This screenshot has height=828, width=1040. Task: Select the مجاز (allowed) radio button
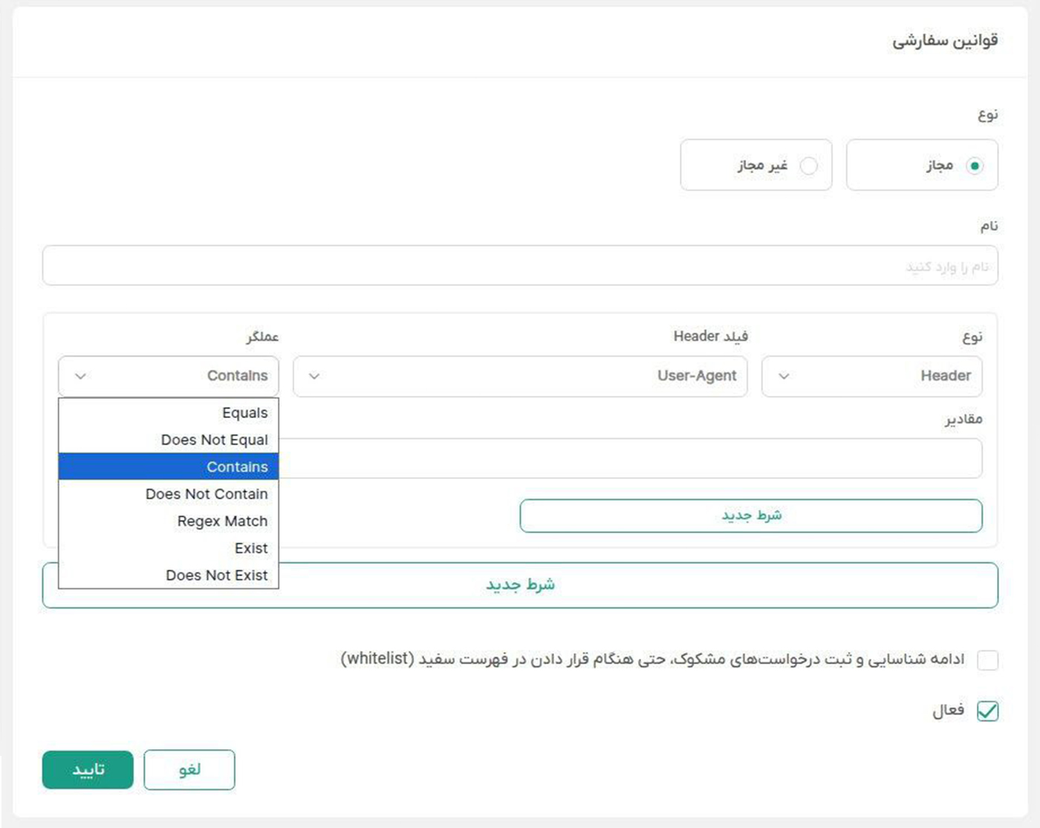(x=974, y=166)
